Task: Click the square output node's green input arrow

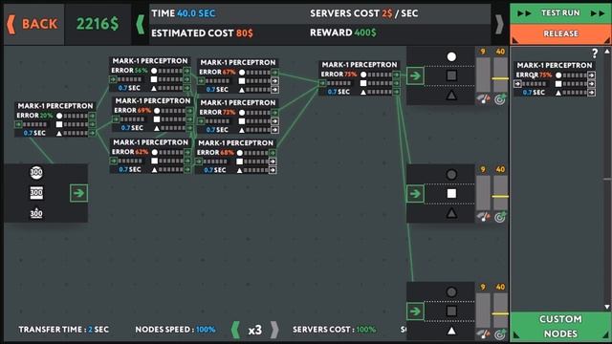Action: pos(415,193)
